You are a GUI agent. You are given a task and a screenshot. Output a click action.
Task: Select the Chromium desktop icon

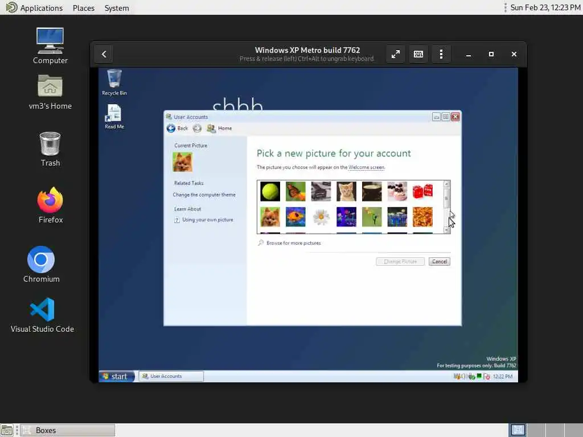pos(41,264)
